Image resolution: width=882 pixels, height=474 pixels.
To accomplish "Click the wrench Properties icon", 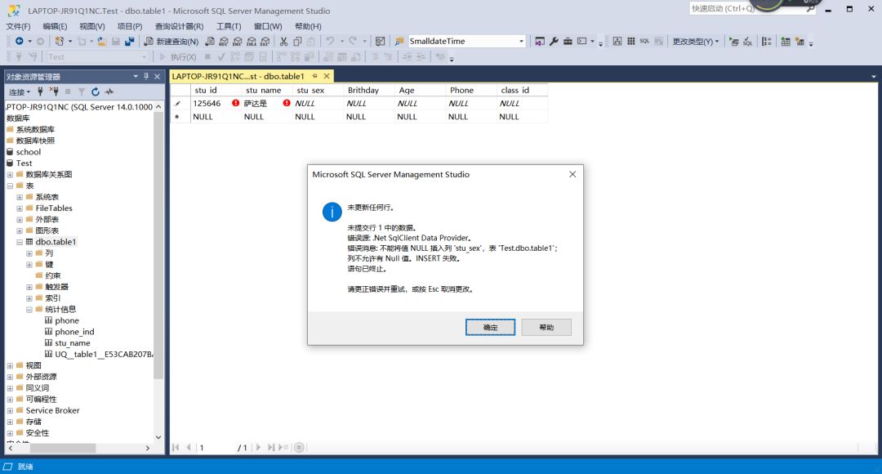I will pyautogui.click(x=554, y=41).
